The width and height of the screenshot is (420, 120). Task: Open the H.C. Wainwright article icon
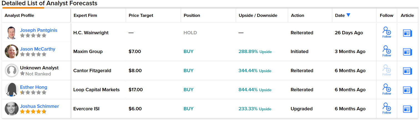point(407,33)
